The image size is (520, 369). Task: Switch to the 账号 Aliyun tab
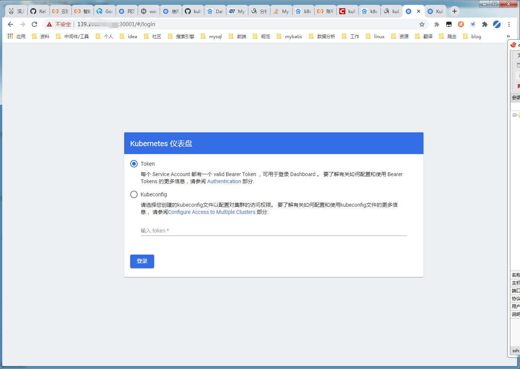click(325, 11)
